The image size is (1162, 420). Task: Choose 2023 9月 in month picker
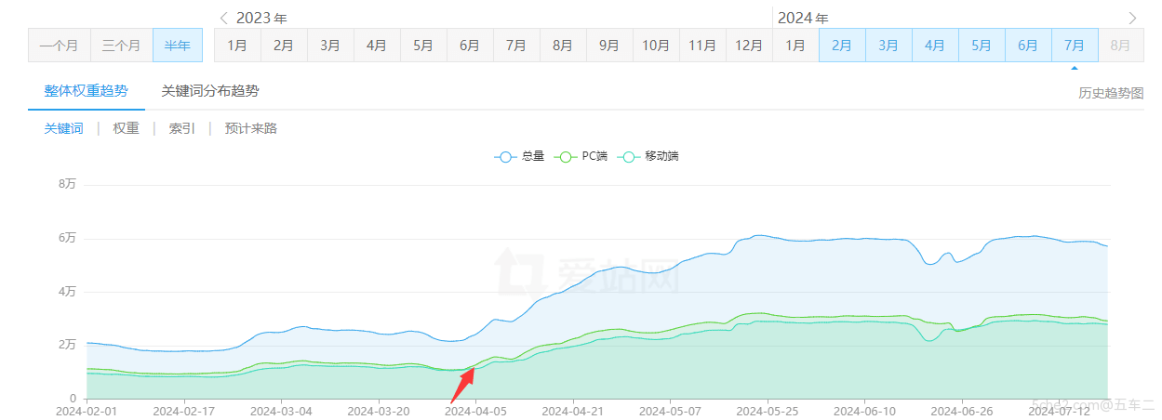click(x=609, y=46)
